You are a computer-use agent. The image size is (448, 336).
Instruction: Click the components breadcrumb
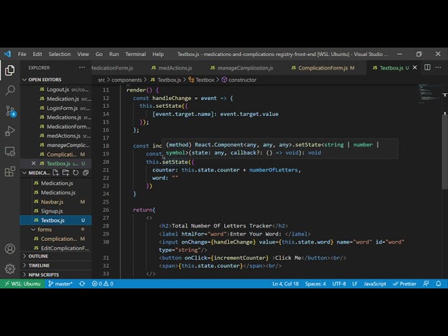tap(126, 80)
